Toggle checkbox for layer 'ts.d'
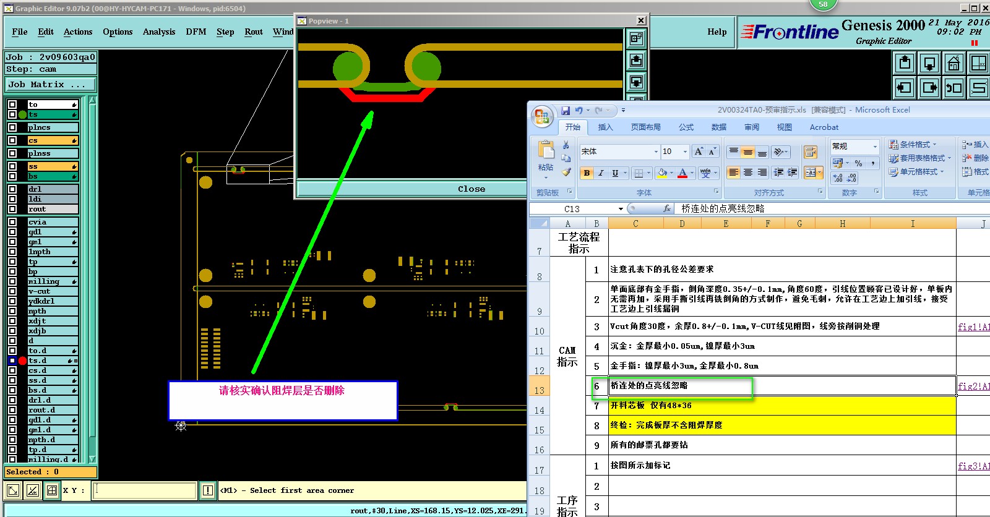 [x=12, y=361]
